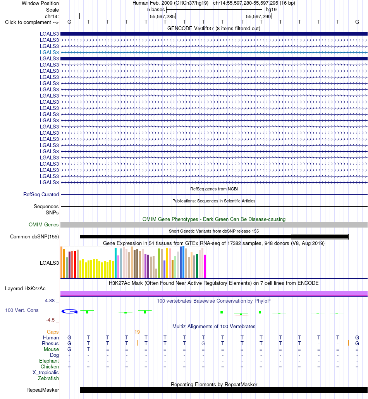Click 'Human Feb. 2009 (GRCh37/hg19)' header text
This screenshot has height=399, width=368.
170,3
